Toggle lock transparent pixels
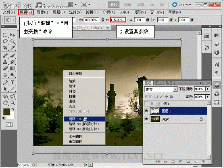Screen dimensions: 223x168 click(156, 97)
